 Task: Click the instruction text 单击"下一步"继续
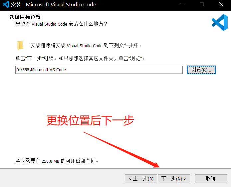coord(36,59)
